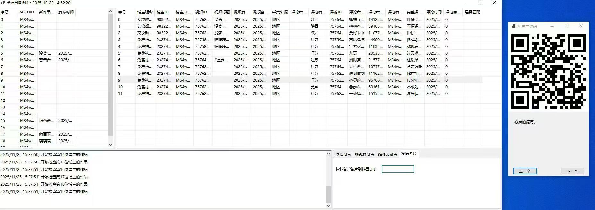Image resolution: width=595 pixels, height=210 pixels.
Task: Select the 说到做到 commenter cell
Action: point(357,74)
